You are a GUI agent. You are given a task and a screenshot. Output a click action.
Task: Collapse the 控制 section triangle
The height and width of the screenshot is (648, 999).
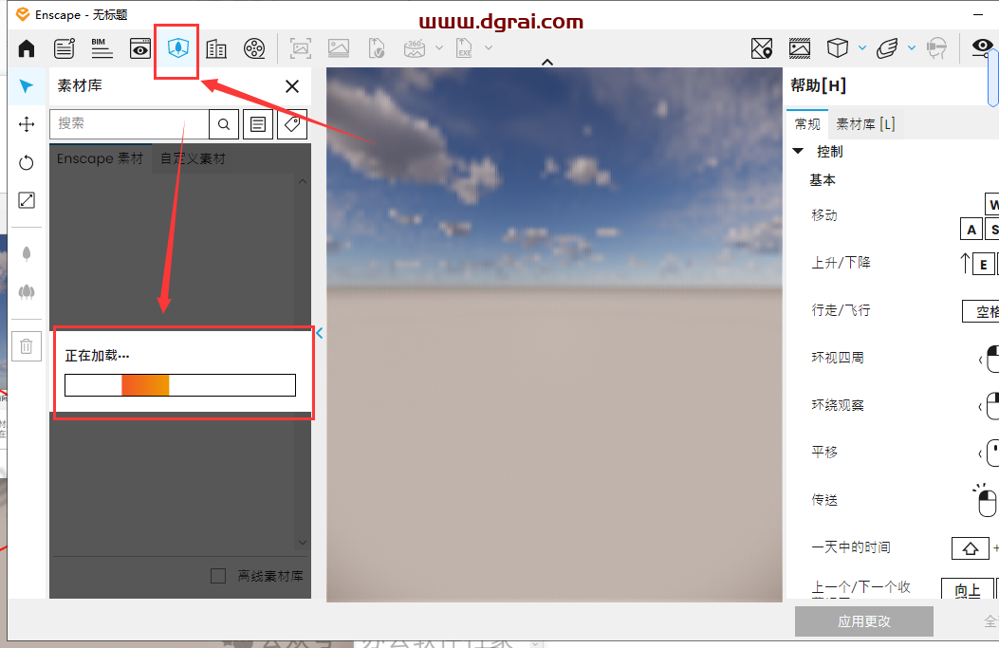pos(798,151)
